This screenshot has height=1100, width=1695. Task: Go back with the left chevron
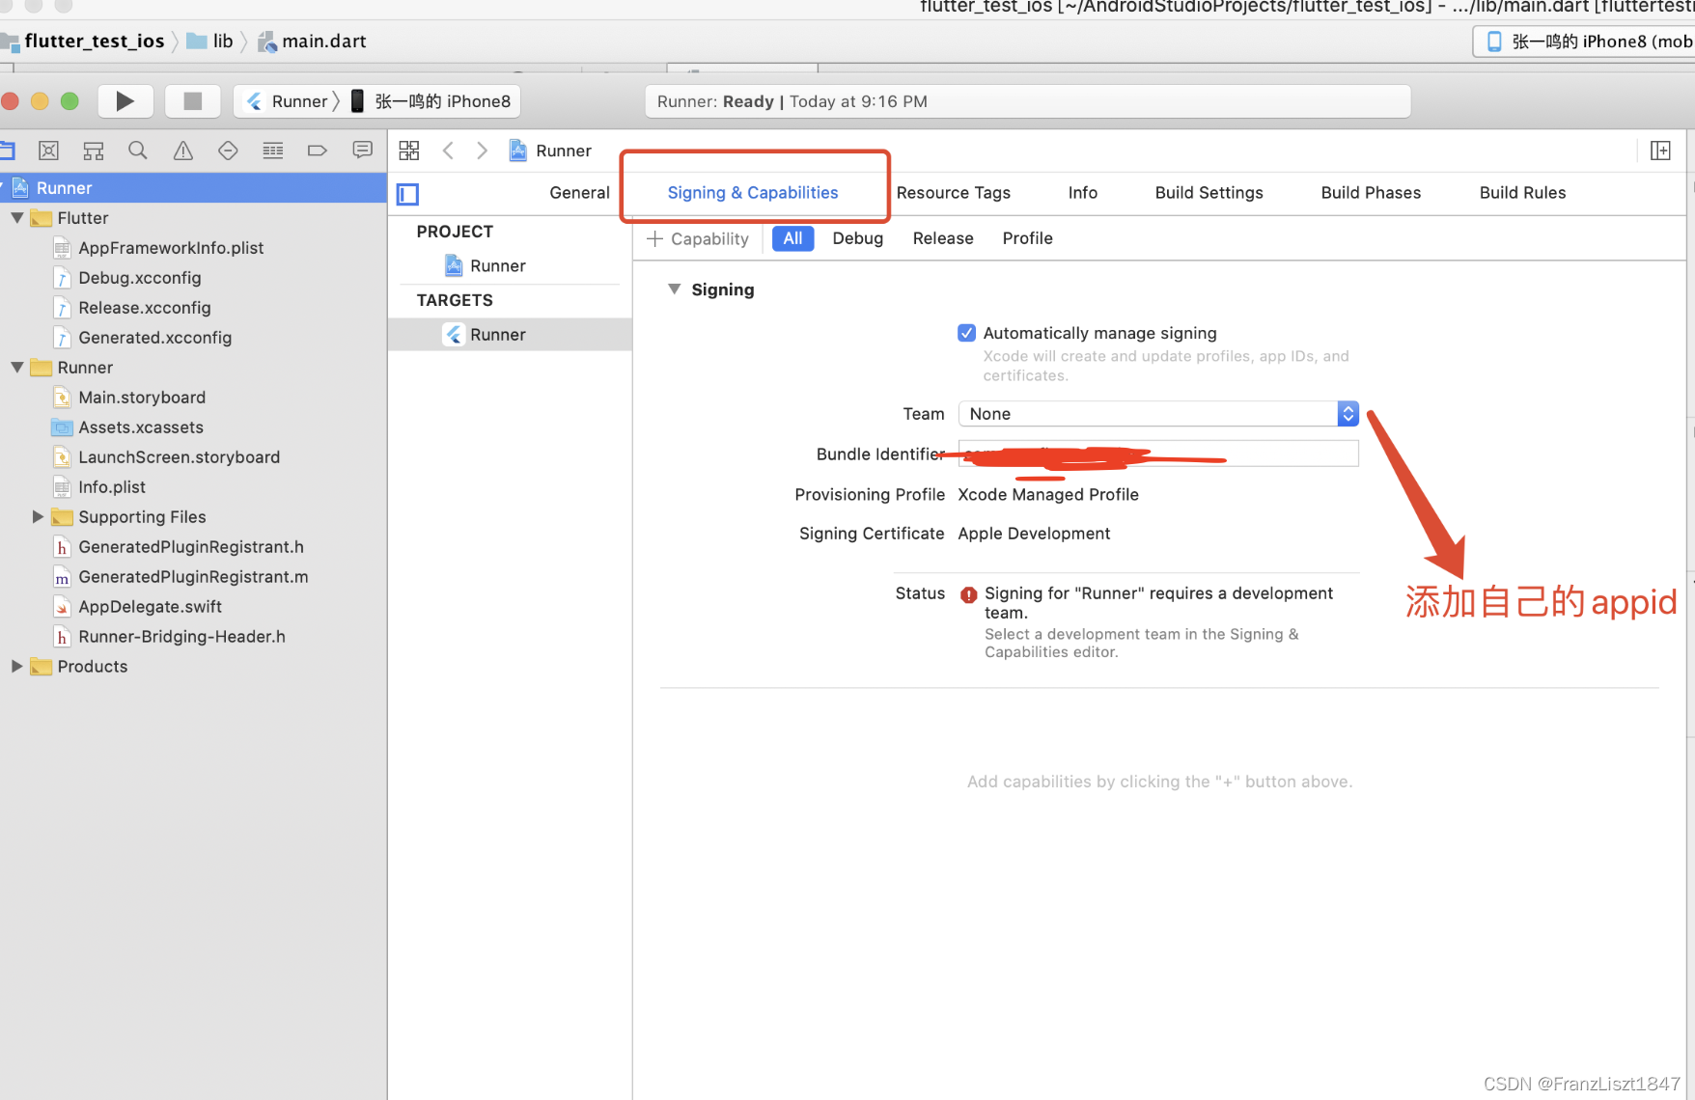pos(448,151)
